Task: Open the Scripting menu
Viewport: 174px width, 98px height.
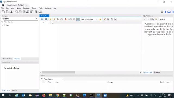Action: tap(48, 8)
